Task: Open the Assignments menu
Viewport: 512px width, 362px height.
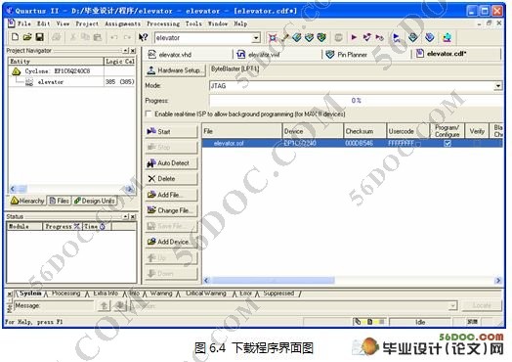Action: pyautogui.click(x=123, y=23)
